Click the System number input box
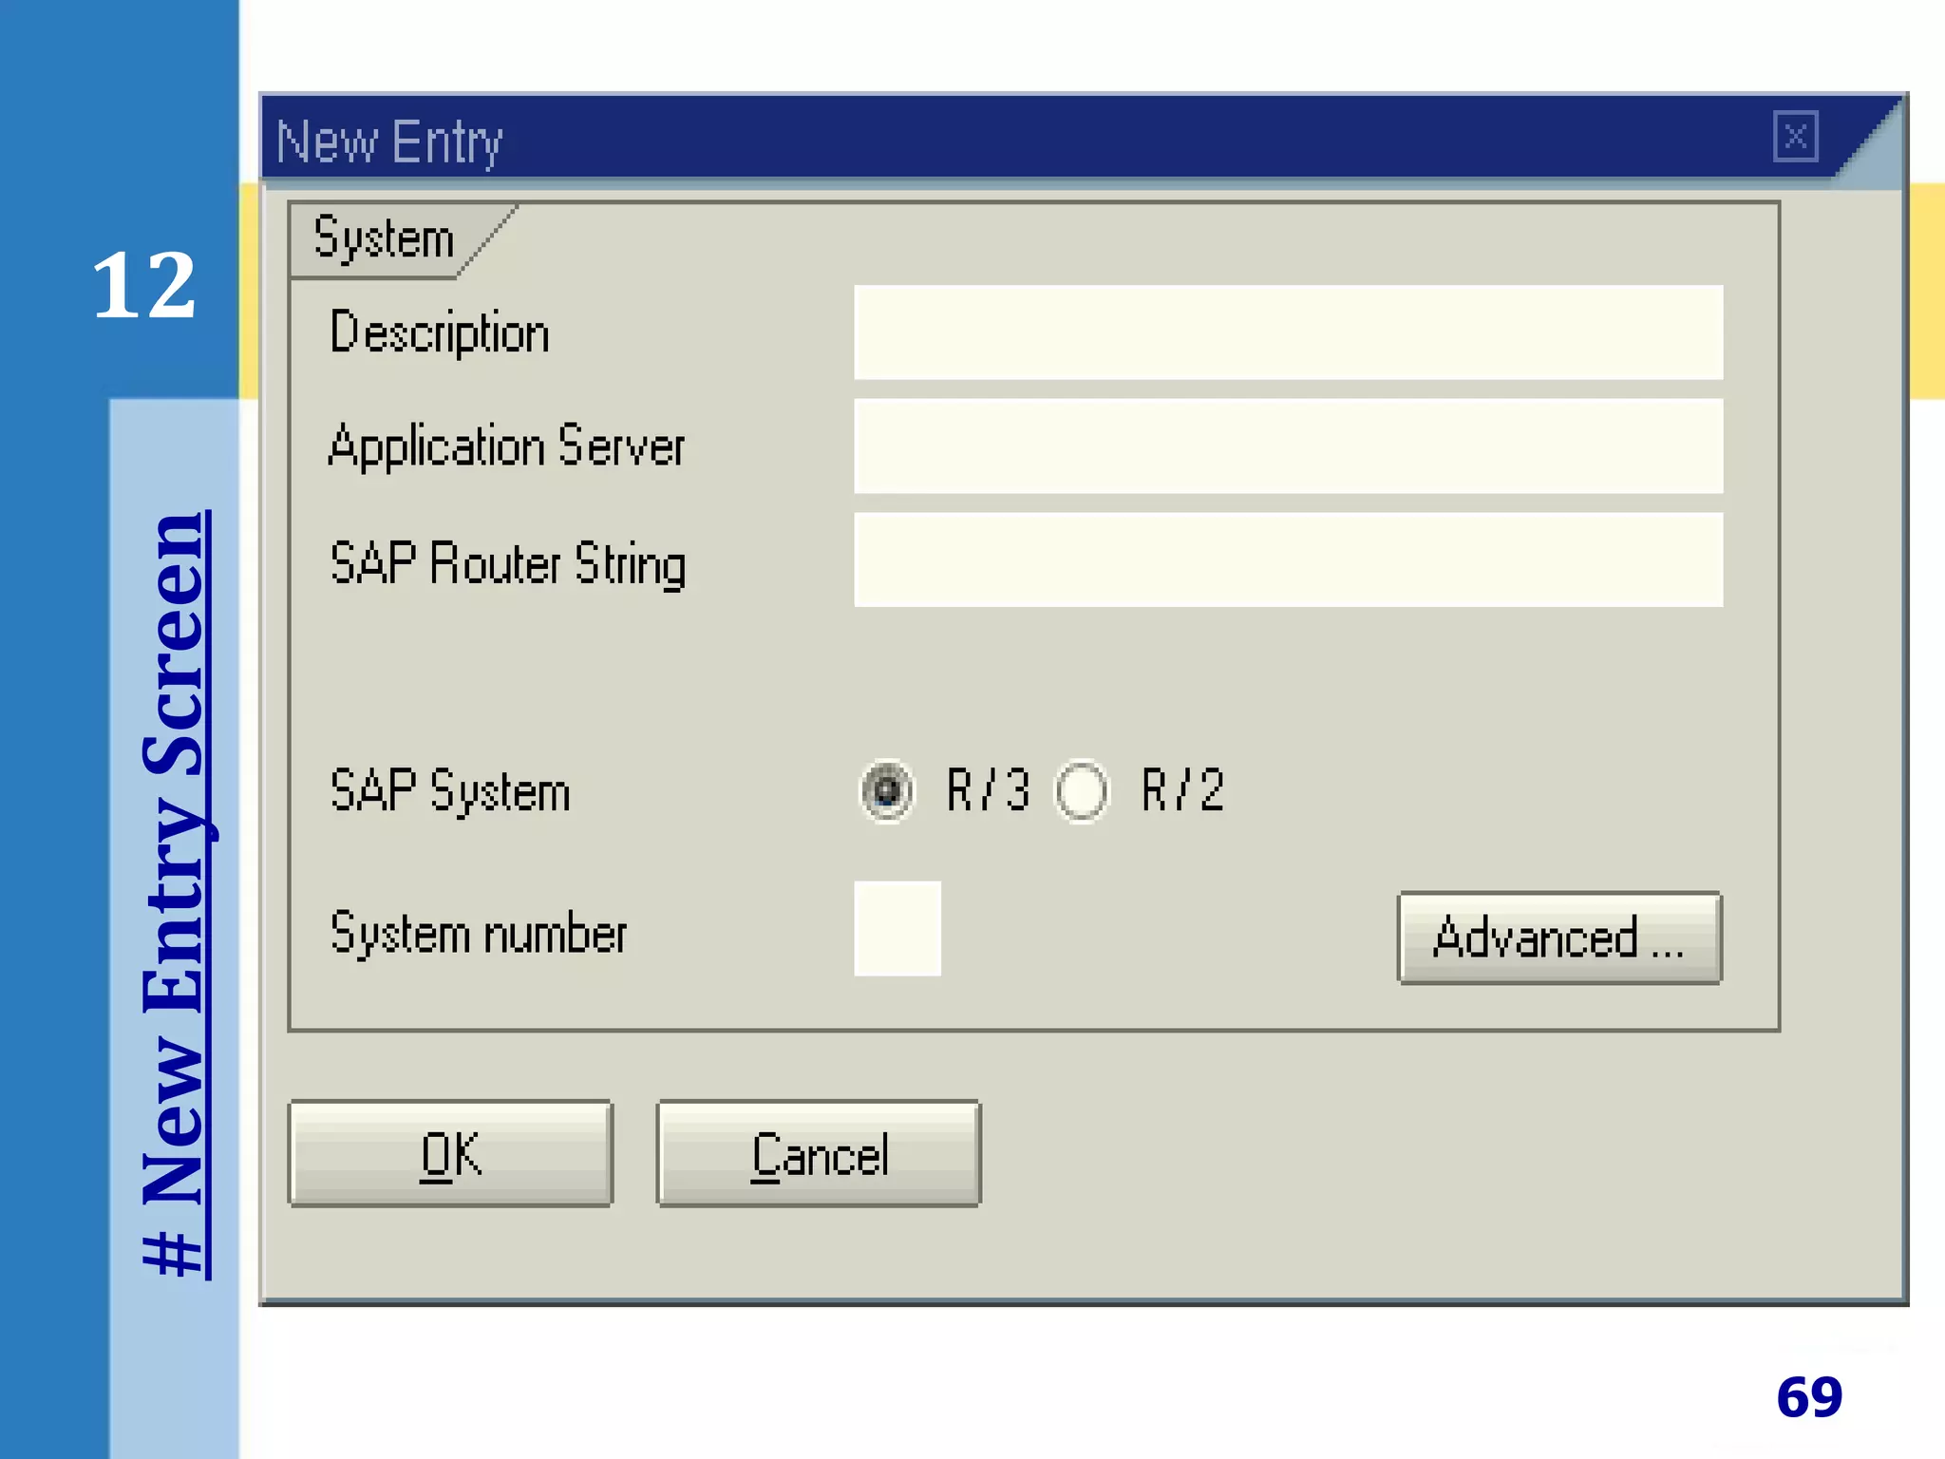 tap(897, 929)
